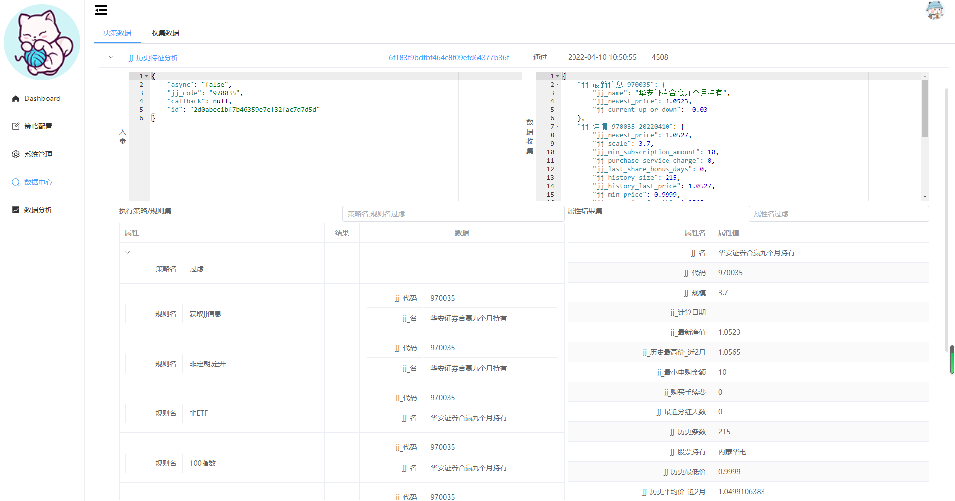The height and width of the screenshot is (501, 955).
Task: Switch to the 决策数据 tab
Action: coord(117,33)
